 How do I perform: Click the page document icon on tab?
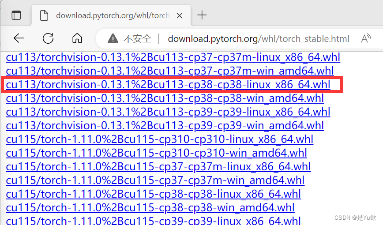click(x=44, y=15)
